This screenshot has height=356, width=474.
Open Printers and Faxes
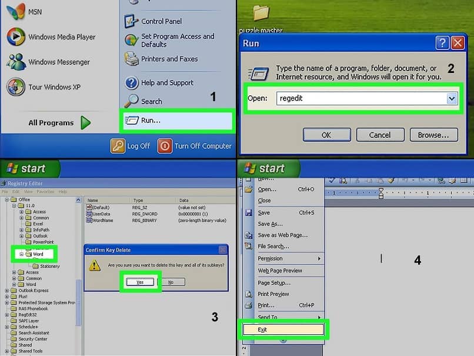171,59
